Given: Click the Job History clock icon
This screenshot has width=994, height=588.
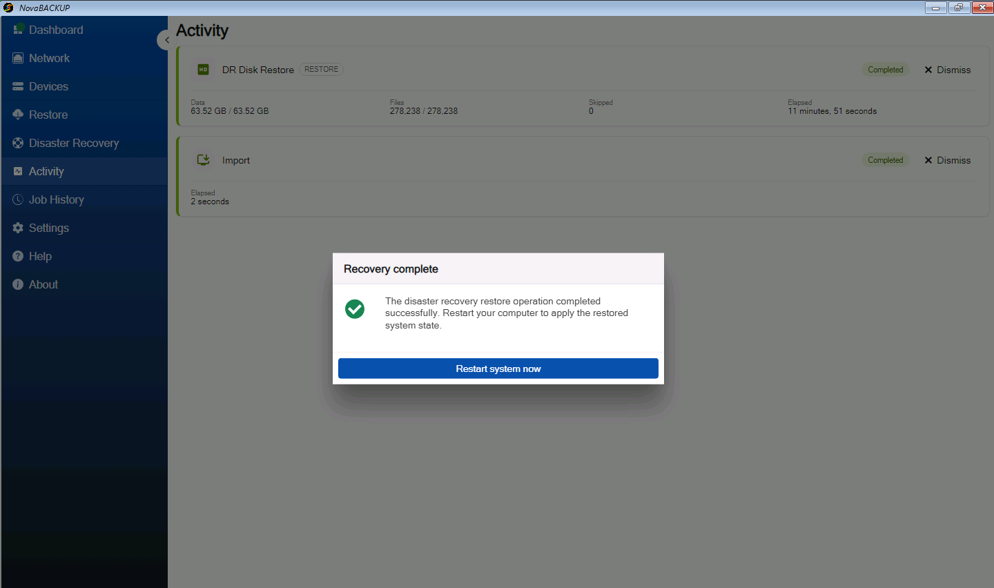Looking at the screenshot, I should (x=18, y=199).
